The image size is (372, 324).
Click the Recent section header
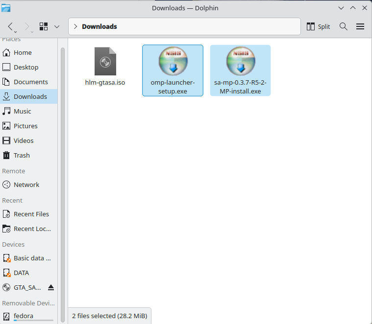click(x=12, y=200)
